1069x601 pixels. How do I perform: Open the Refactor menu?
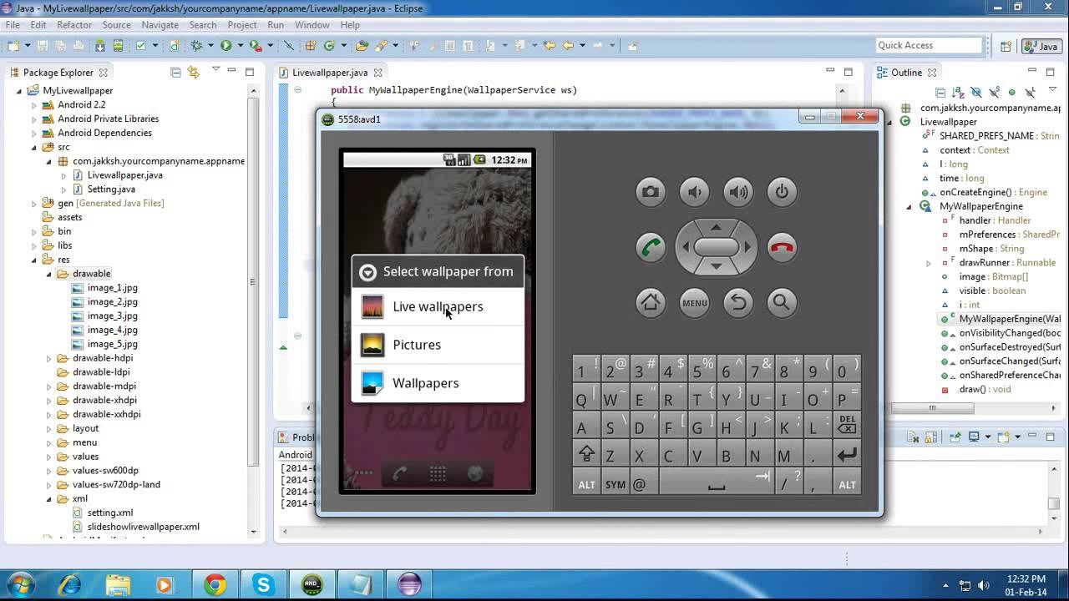coord(74,25)
